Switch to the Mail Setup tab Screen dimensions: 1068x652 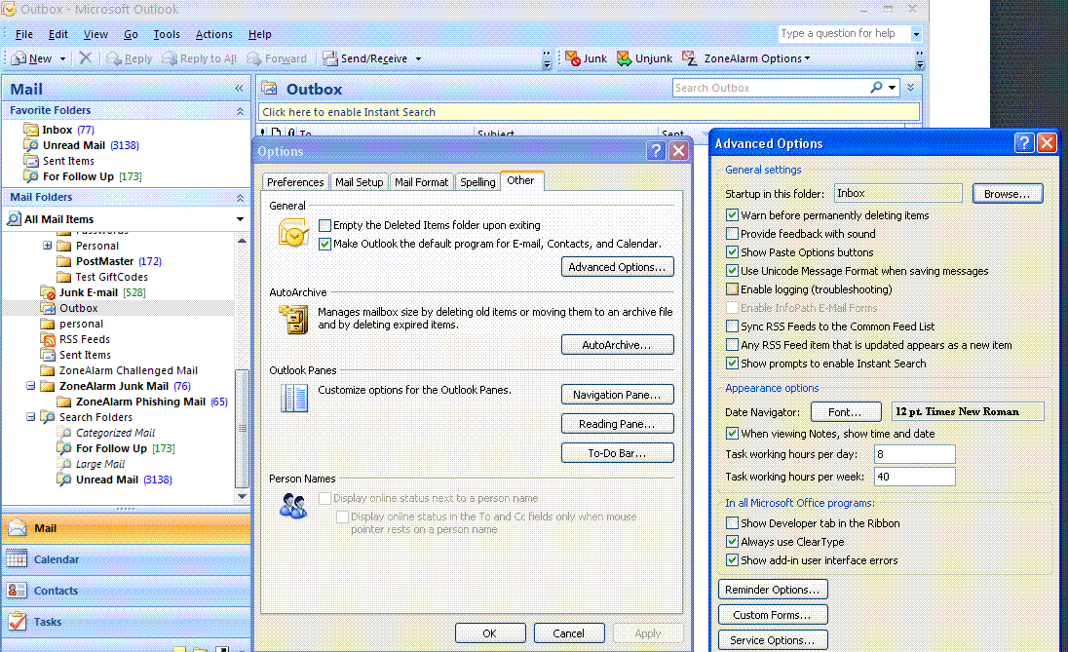(x=359, y=182)
